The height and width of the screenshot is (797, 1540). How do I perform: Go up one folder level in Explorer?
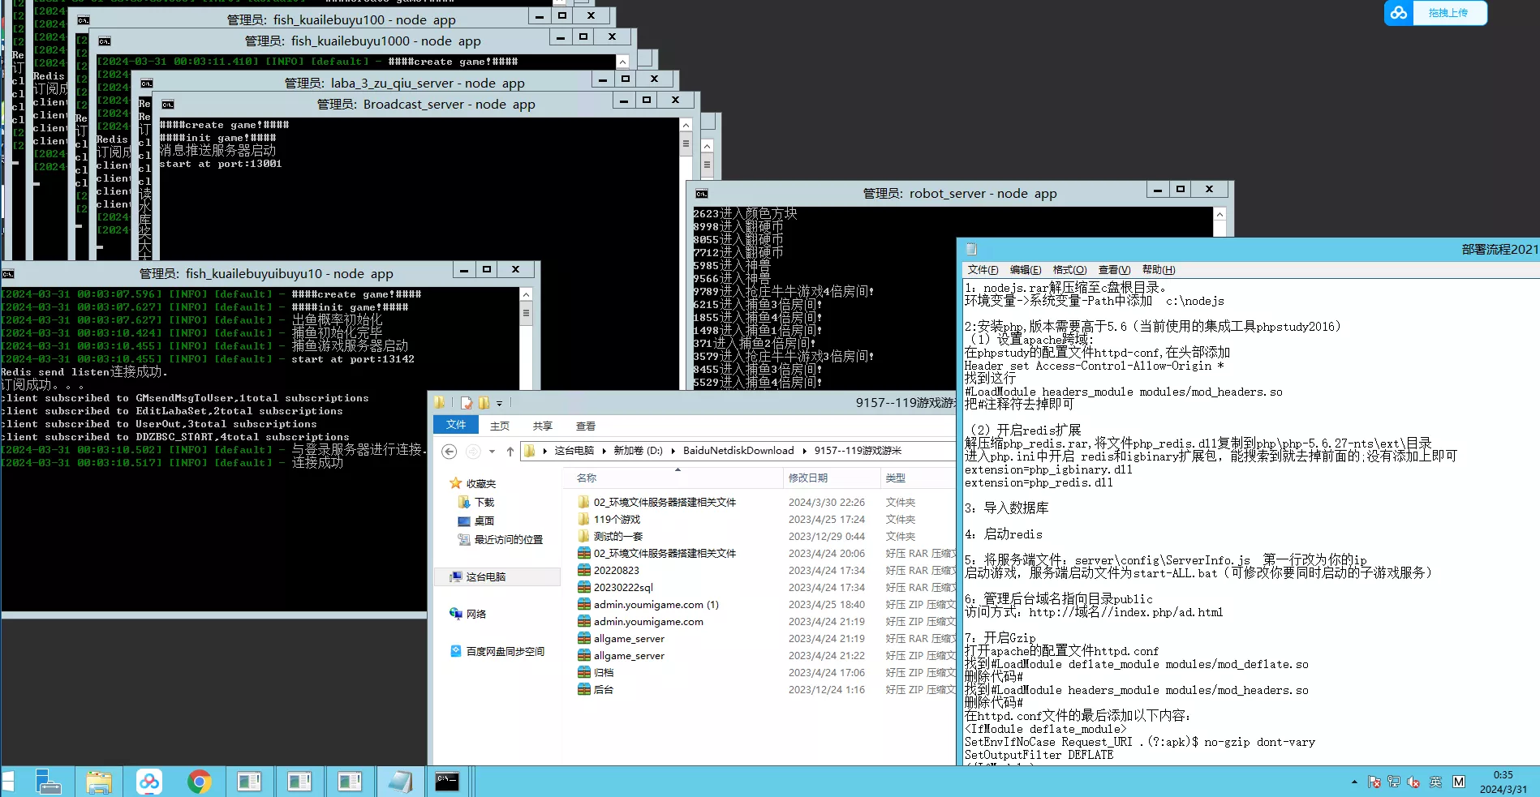[x=510, y=452]
